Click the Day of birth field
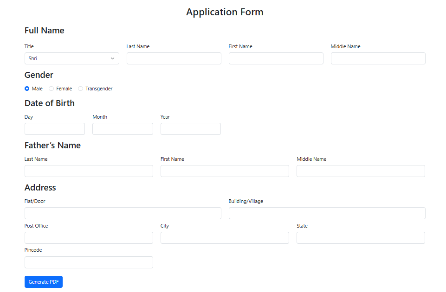 [55, 129]
